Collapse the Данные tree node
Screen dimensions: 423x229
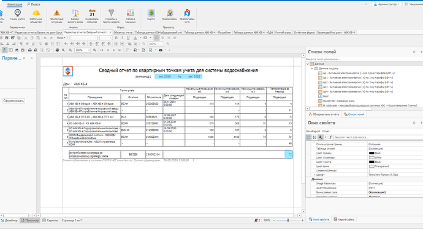(x=308, y=64)
